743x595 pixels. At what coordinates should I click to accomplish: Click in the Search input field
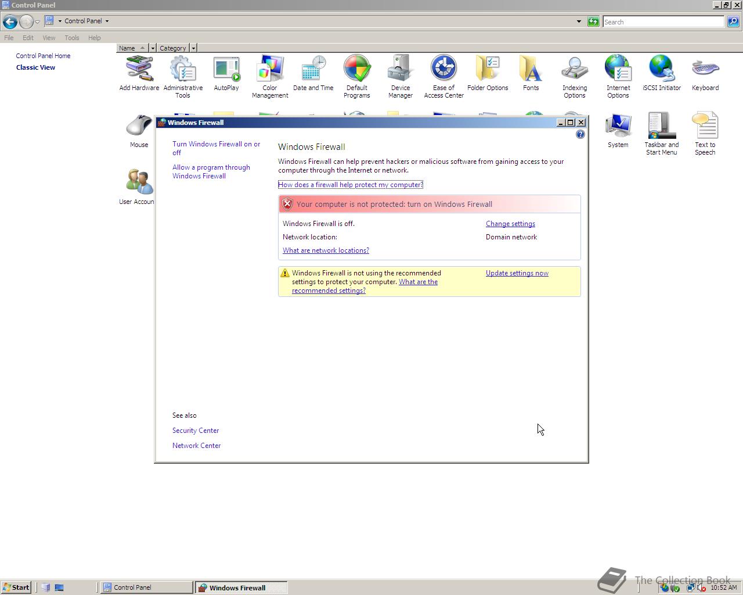(x=663, y=21)
